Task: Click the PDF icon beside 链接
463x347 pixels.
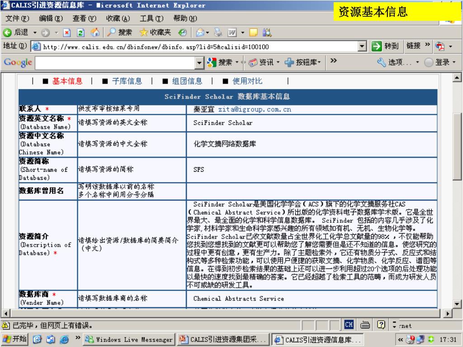Action: (x=440, y=46)
